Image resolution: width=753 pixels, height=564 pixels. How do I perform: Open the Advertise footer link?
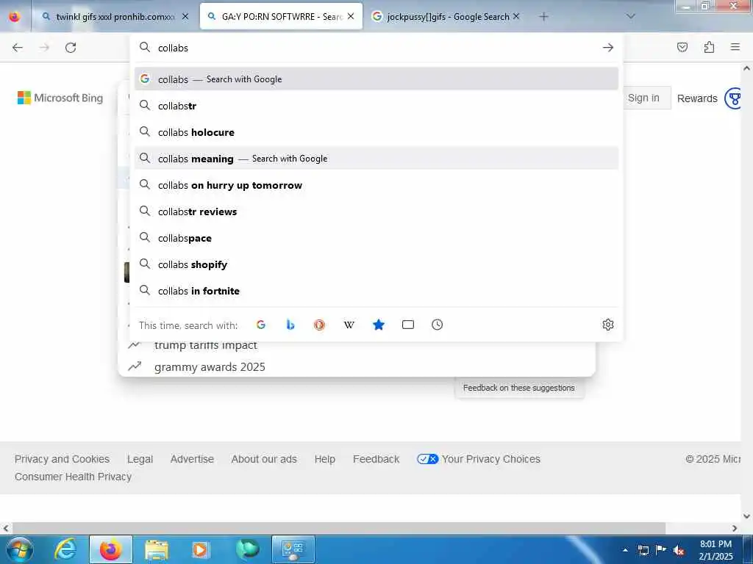click(192, 459)
